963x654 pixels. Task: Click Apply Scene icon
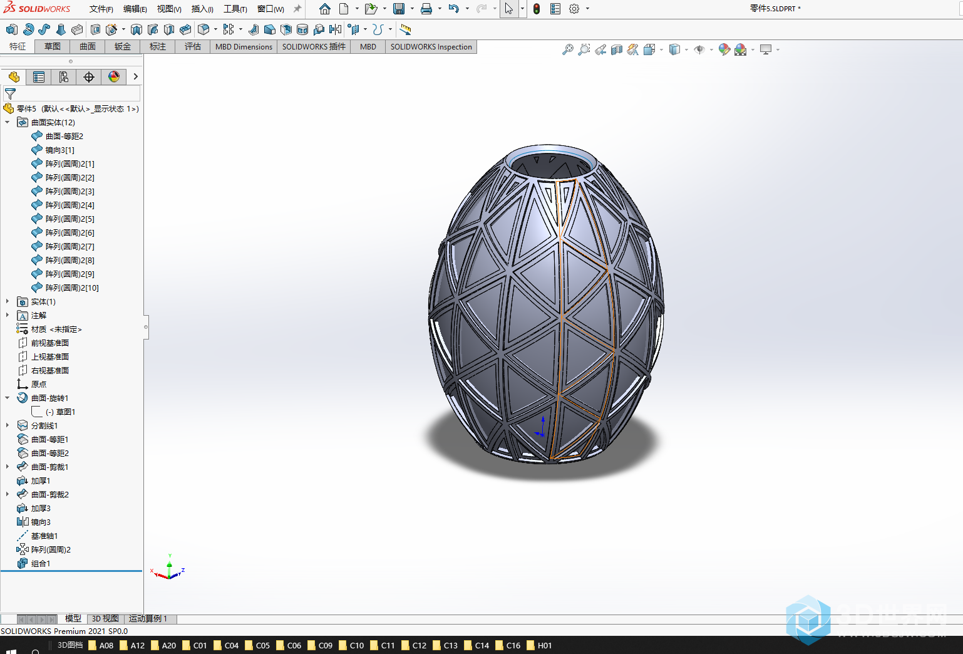coord(741,49)
